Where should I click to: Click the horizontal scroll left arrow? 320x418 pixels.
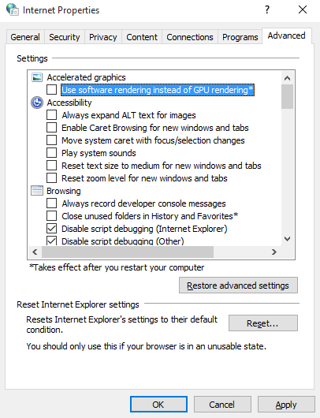tap(35, 252)
